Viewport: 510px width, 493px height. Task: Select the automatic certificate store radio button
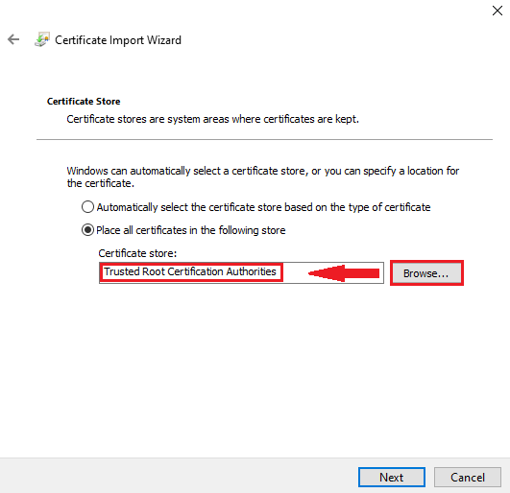(x=87, y=207)
